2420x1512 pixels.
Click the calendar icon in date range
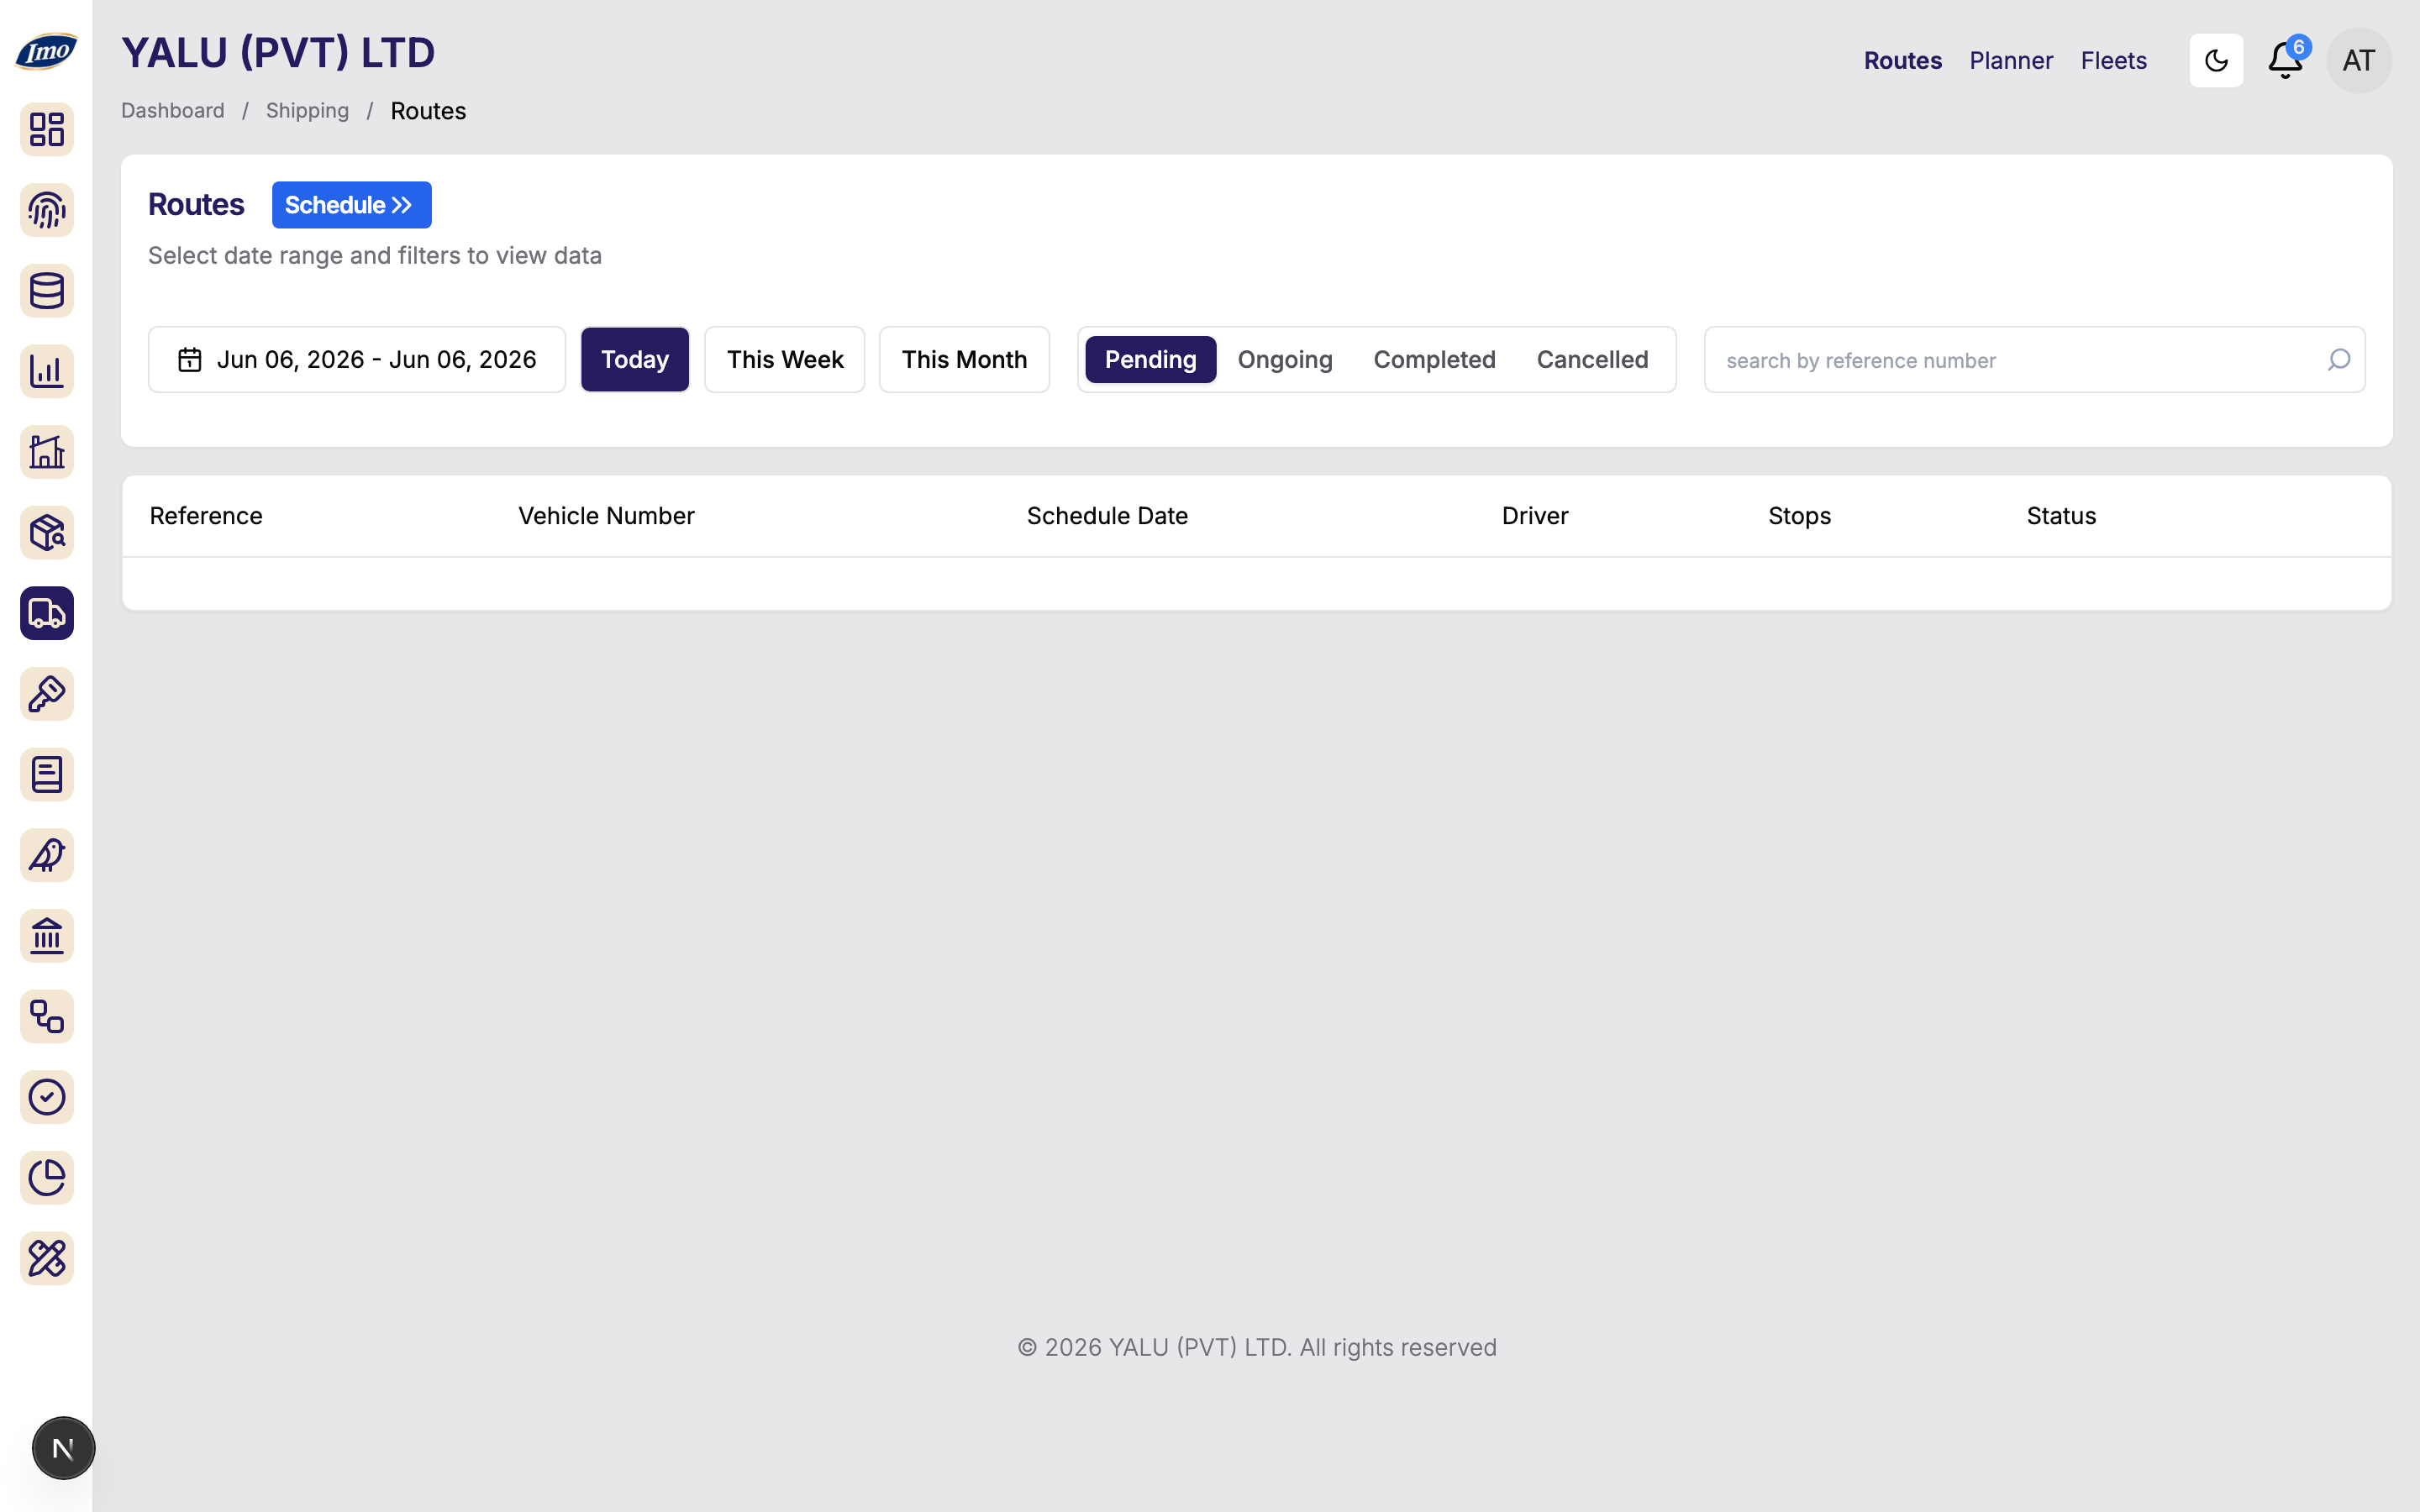point(190,360)
